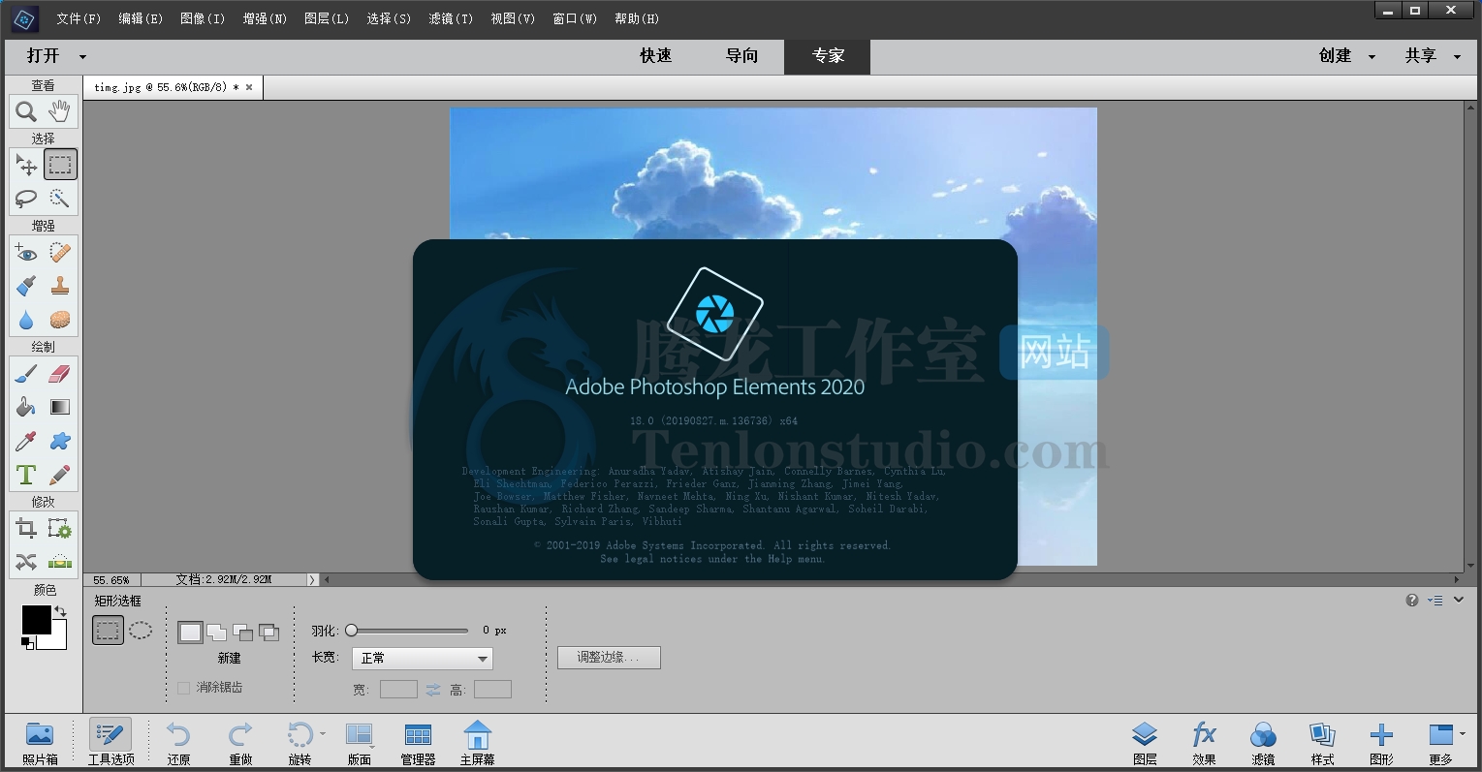Open the 滤镜(T) menu
Screen dimensions: 1482x772
coord(451,18)
